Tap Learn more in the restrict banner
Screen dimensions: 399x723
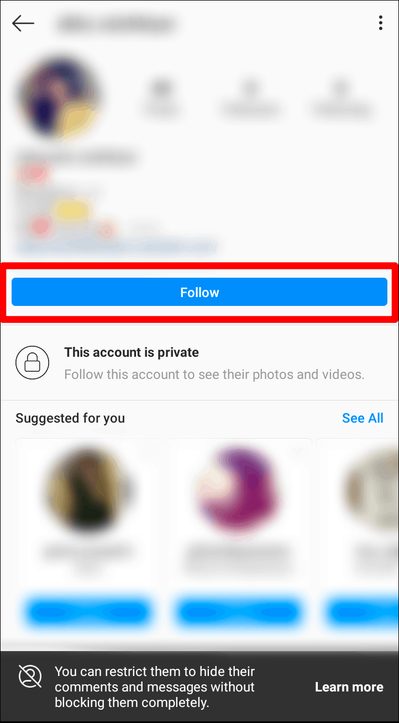point(349,687)
